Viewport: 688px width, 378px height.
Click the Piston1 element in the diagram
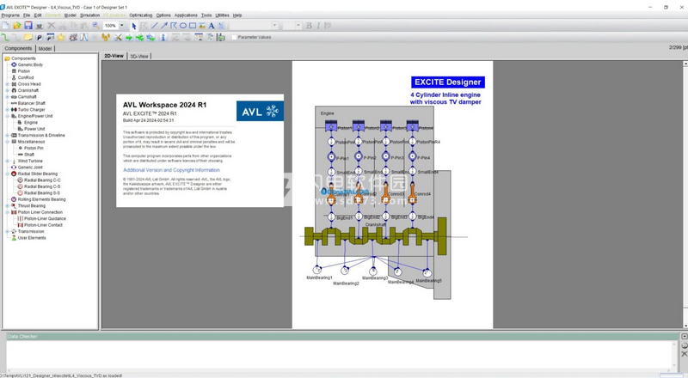(331, 127)
